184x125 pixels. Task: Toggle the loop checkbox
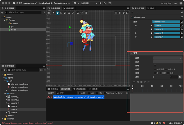tap(155, 65)
